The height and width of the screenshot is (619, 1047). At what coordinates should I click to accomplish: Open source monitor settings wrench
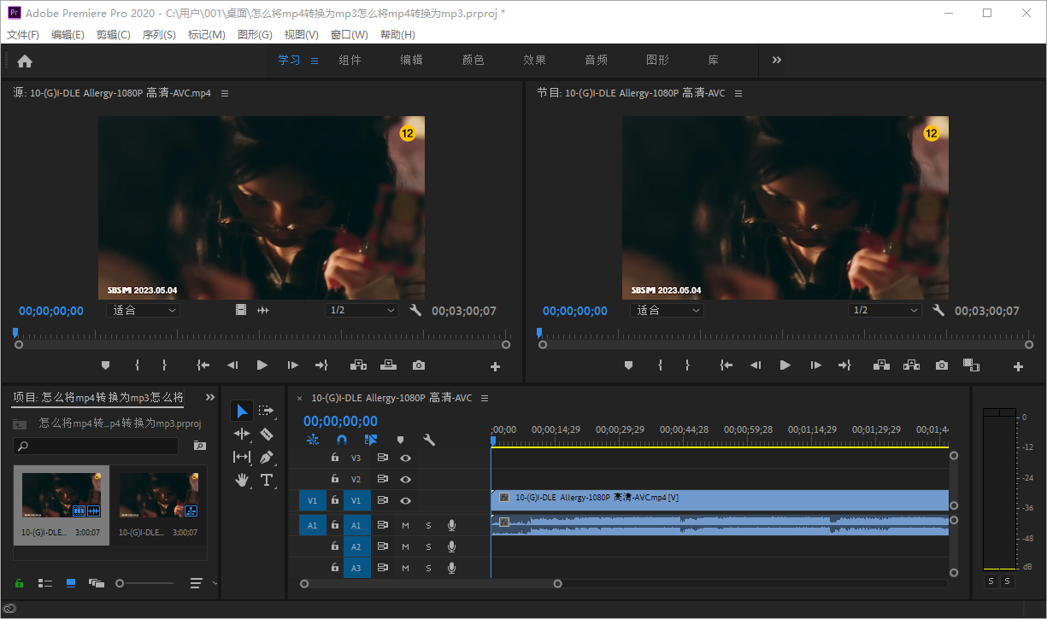[x=416, y=310]
